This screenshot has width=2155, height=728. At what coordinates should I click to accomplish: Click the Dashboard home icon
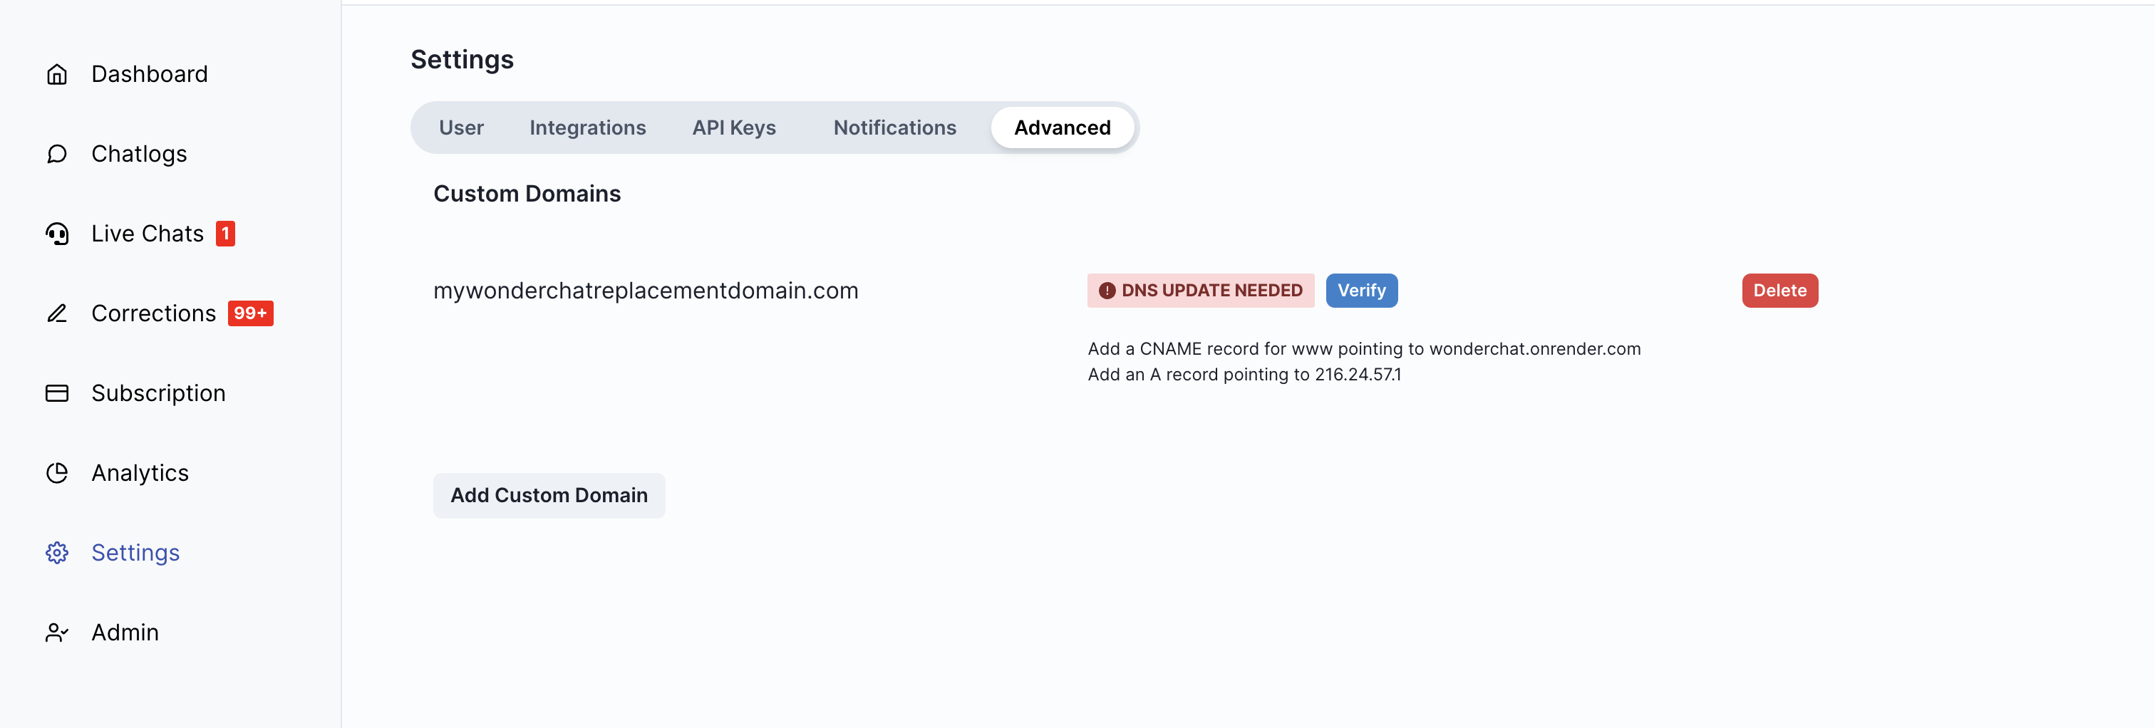pos(57,74)
